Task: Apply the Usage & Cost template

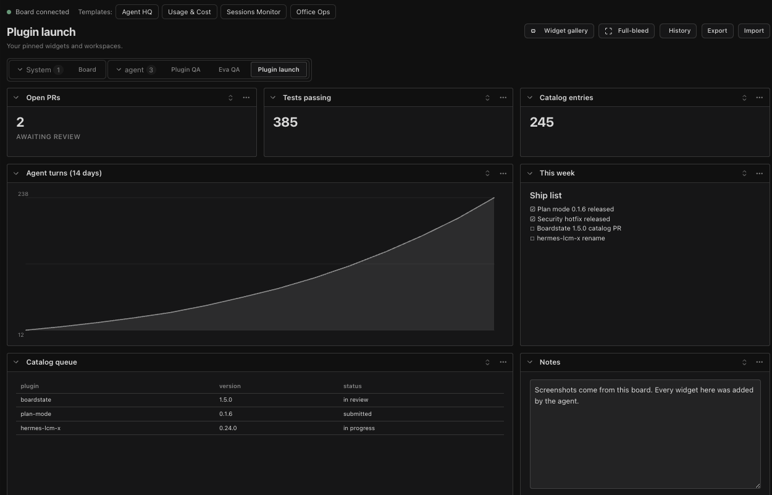Action: click(190, 12)
